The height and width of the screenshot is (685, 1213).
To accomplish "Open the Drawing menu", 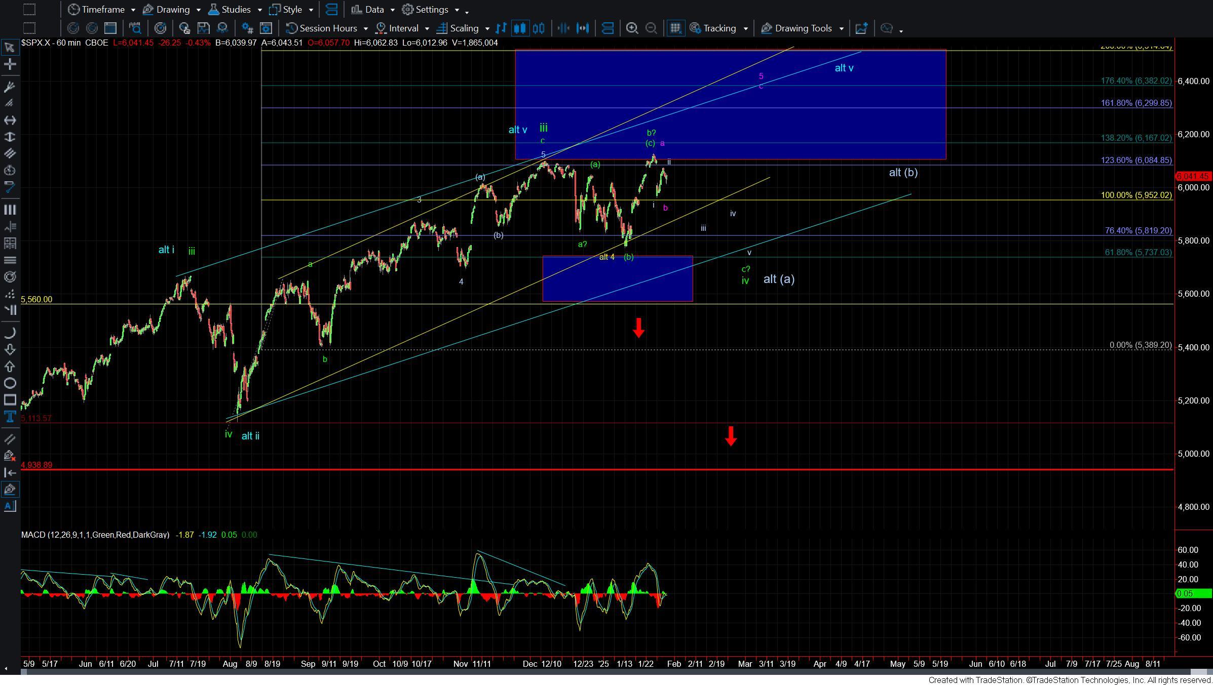I will 166,10.
